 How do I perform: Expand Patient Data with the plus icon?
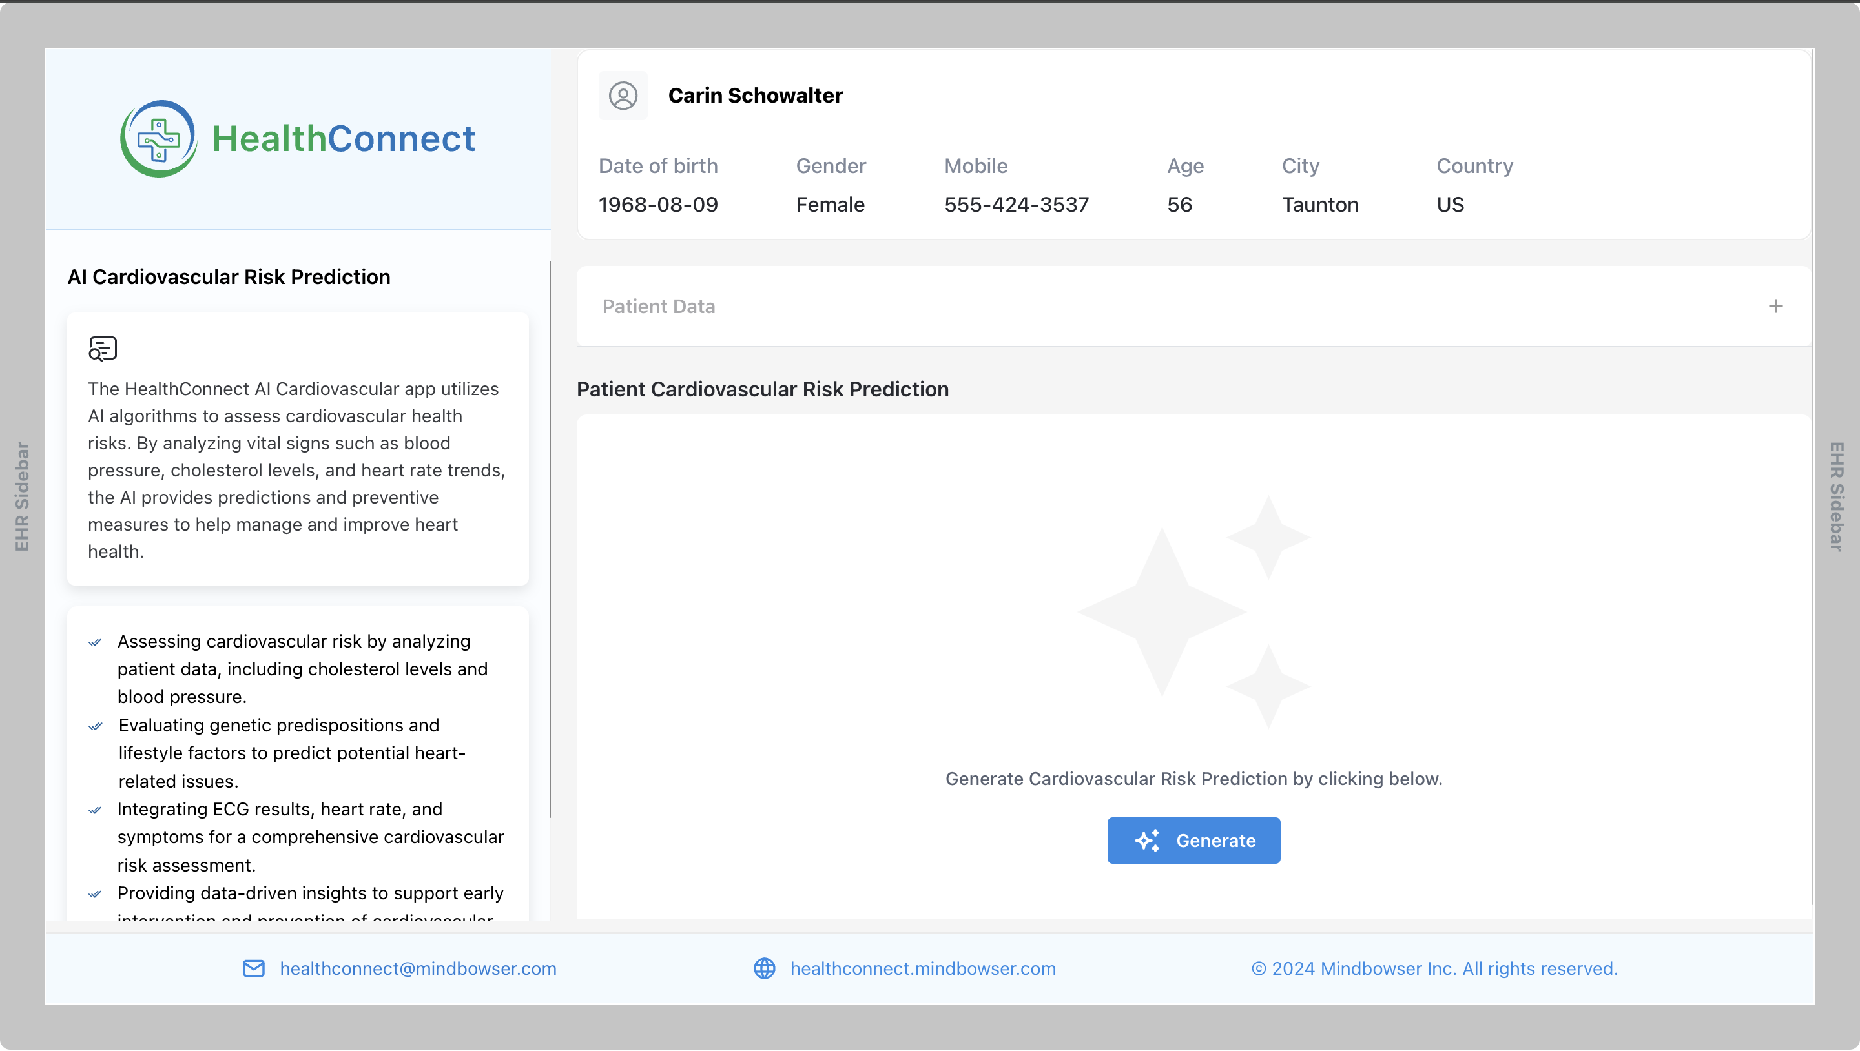click(x=1775, y=306)
